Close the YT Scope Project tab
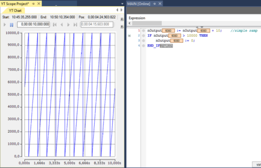261x168 pixels. point(39,3)
